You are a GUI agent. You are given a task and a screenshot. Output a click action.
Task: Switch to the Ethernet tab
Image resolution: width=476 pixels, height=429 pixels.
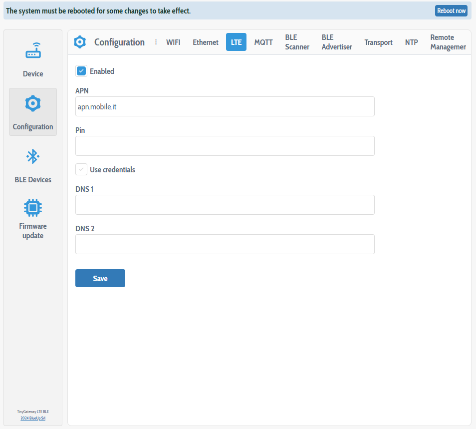[206, 42]
